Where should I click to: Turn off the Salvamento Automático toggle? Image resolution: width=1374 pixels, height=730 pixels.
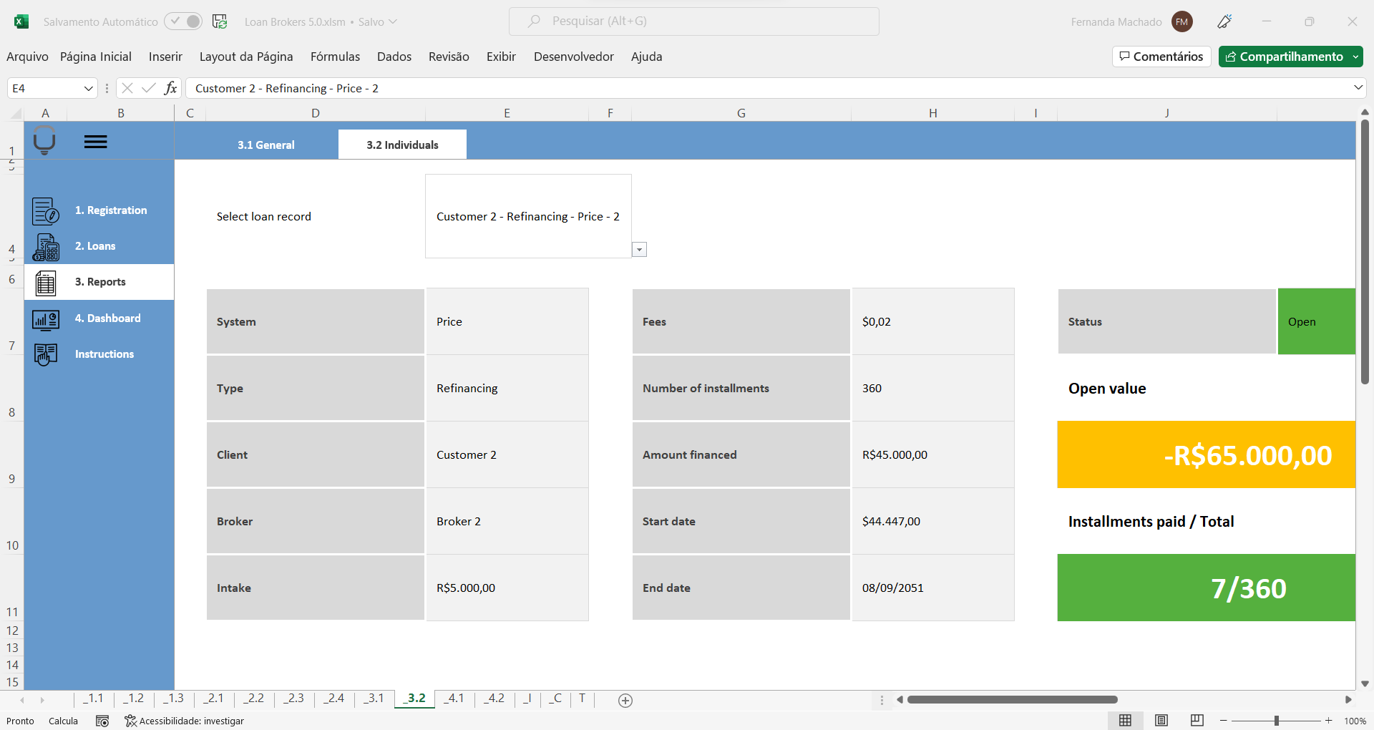[183, 21]
